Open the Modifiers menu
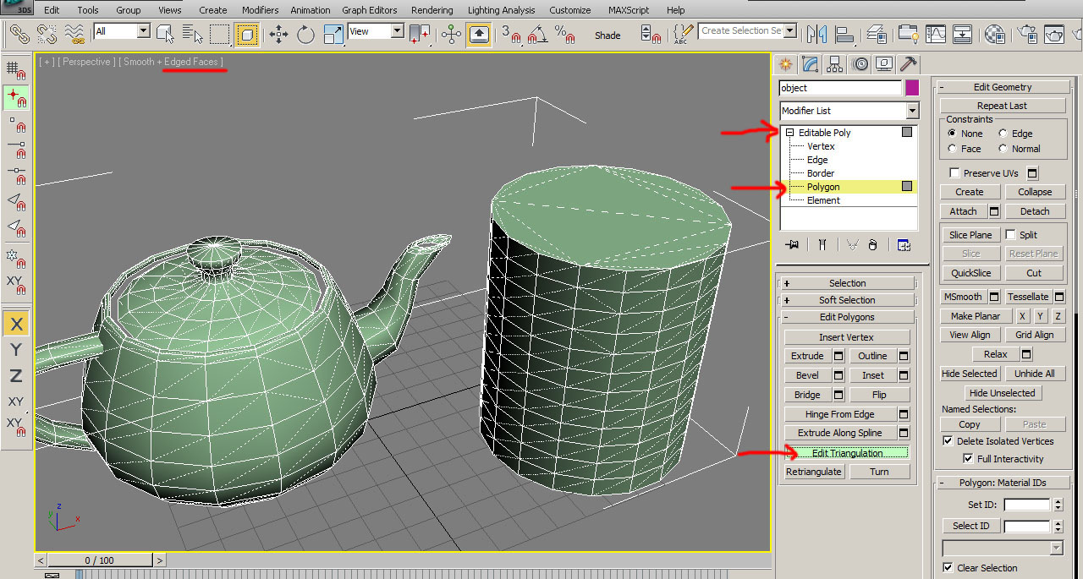This screenshot has height=579, width=1083. [x=260, y=10]
